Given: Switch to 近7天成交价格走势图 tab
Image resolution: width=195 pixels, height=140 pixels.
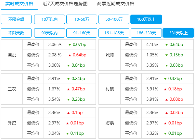Looking at the screenshot, I should [65, 4].
